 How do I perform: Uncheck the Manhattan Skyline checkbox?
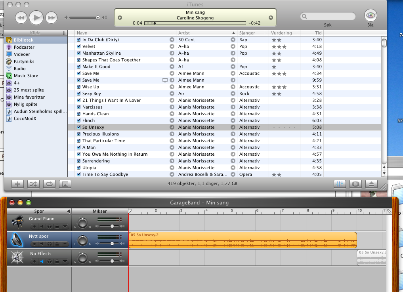(x=78, y=53)
